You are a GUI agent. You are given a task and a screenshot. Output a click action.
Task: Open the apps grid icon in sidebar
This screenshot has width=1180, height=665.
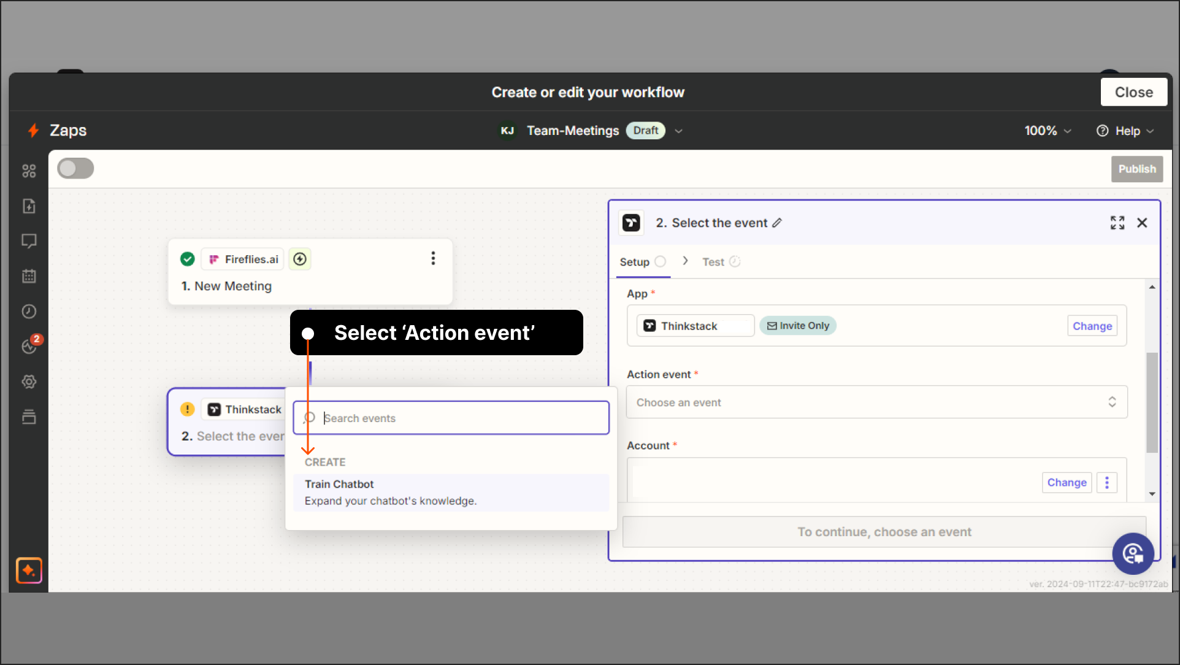point(29,171)
